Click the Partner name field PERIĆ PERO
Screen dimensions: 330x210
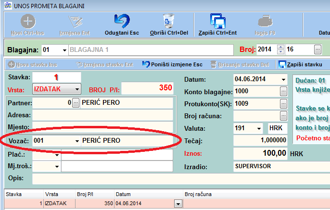click(x=127, y=103)
